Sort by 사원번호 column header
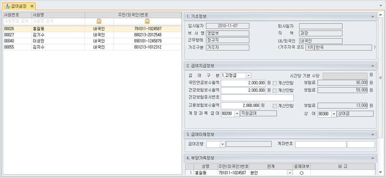This screenshot has width=386, height=178. click(17, 15)
